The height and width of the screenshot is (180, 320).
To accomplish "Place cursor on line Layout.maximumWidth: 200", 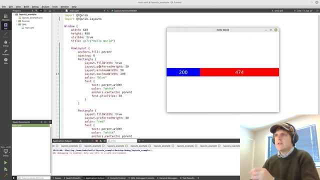I will tap(105, 74).
